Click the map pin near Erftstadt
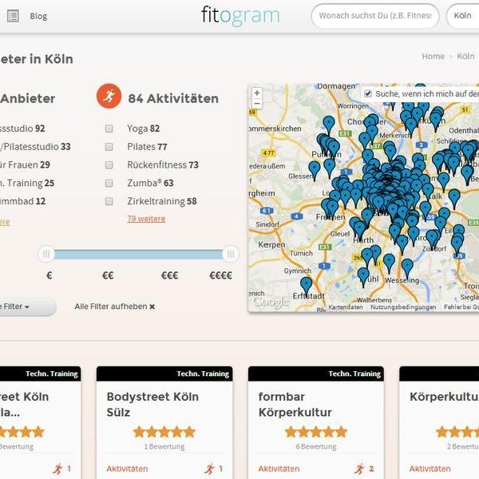 306,285
